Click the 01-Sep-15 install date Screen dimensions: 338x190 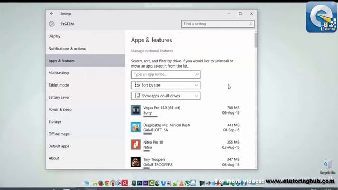(x=231, y=130)
